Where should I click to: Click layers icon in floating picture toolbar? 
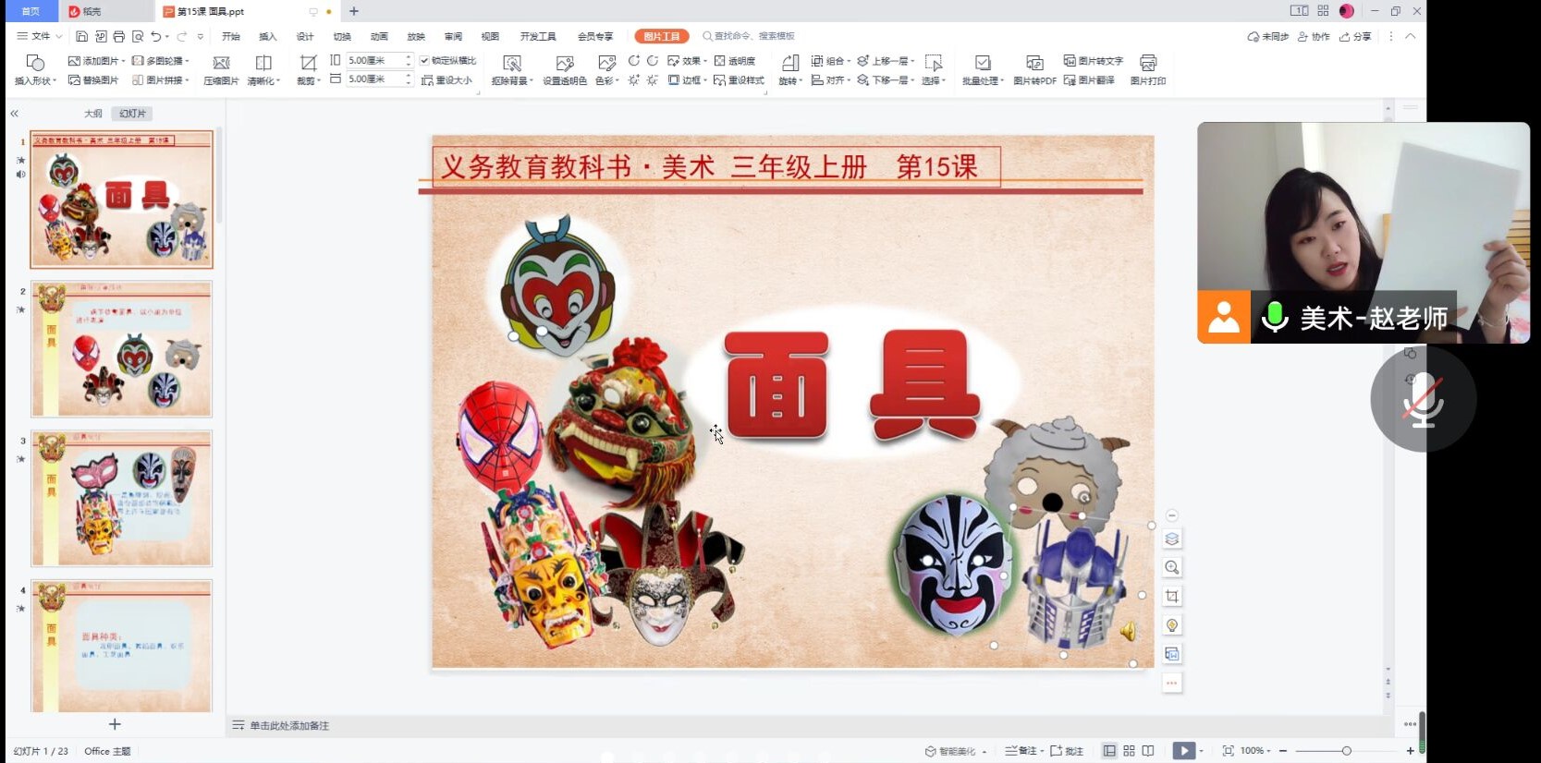pos(1172,539)
